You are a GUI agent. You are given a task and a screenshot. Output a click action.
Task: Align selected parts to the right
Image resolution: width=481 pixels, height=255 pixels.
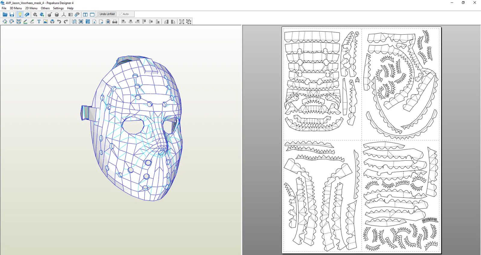(137, 22)
